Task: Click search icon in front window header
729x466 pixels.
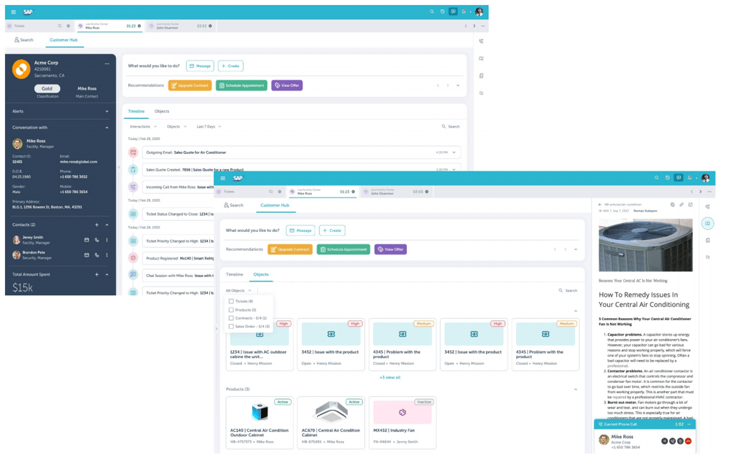Action: (657, 178)
